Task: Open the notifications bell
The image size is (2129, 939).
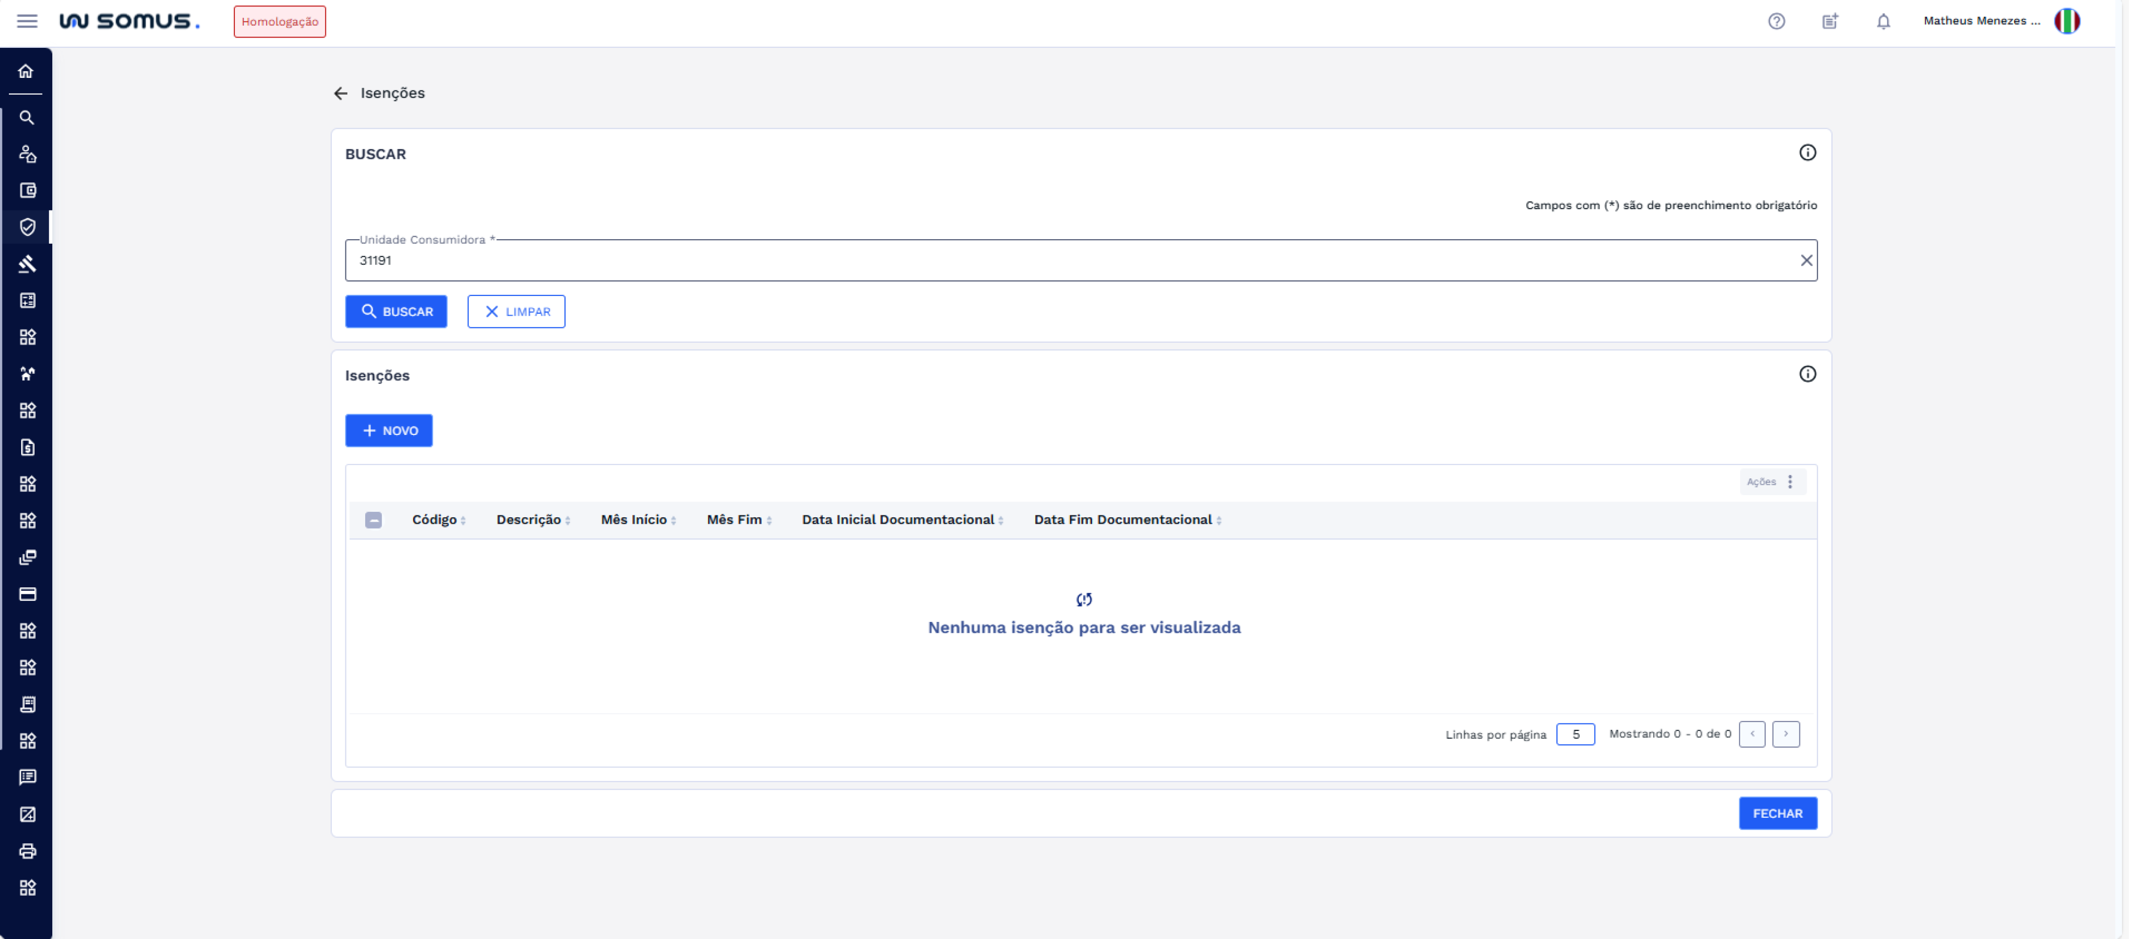Action: (x=1883, y=22)
